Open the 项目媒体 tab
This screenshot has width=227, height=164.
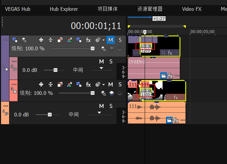tap(108, 9)
